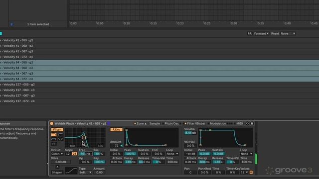This screenshot has height=179, width=319.
Task: Click the volume envelope Release 1.86 s field
Action: (218, 162)
